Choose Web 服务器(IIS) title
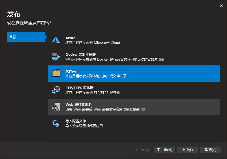Image resolution: width=227 pixels, height=159 pixels. 78,105
